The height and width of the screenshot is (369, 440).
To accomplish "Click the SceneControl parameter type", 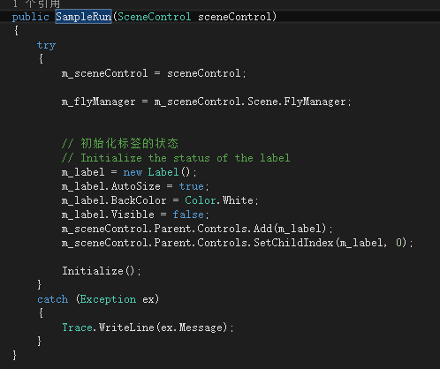I will (x=155, y=17).
